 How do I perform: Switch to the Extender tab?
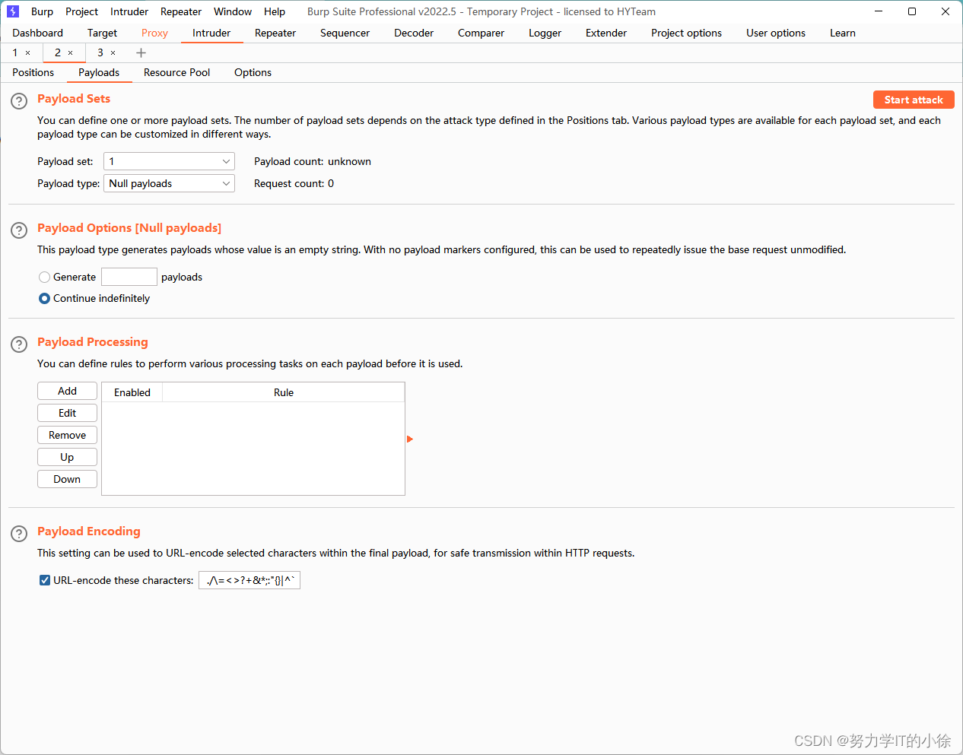click(606, 33)
